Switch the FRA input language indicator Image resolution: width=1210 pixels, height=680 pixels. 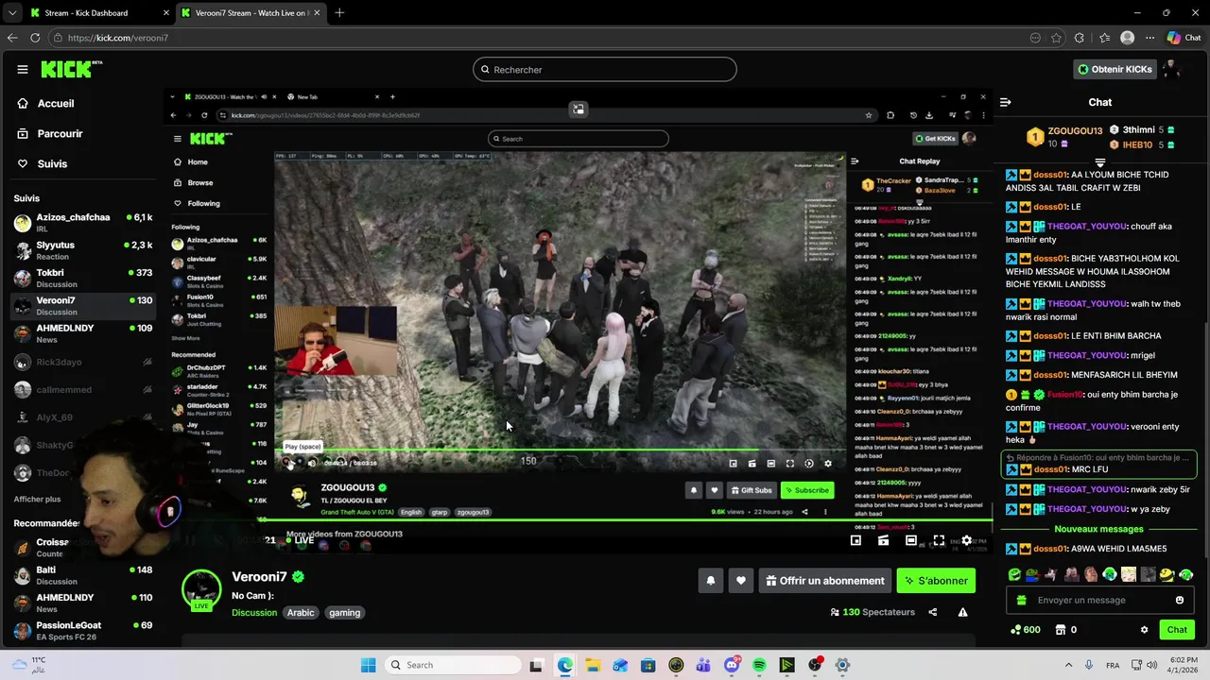[x=1113, y=665]
